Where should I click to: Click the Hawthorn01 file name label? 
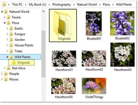[x=64, y=70]
